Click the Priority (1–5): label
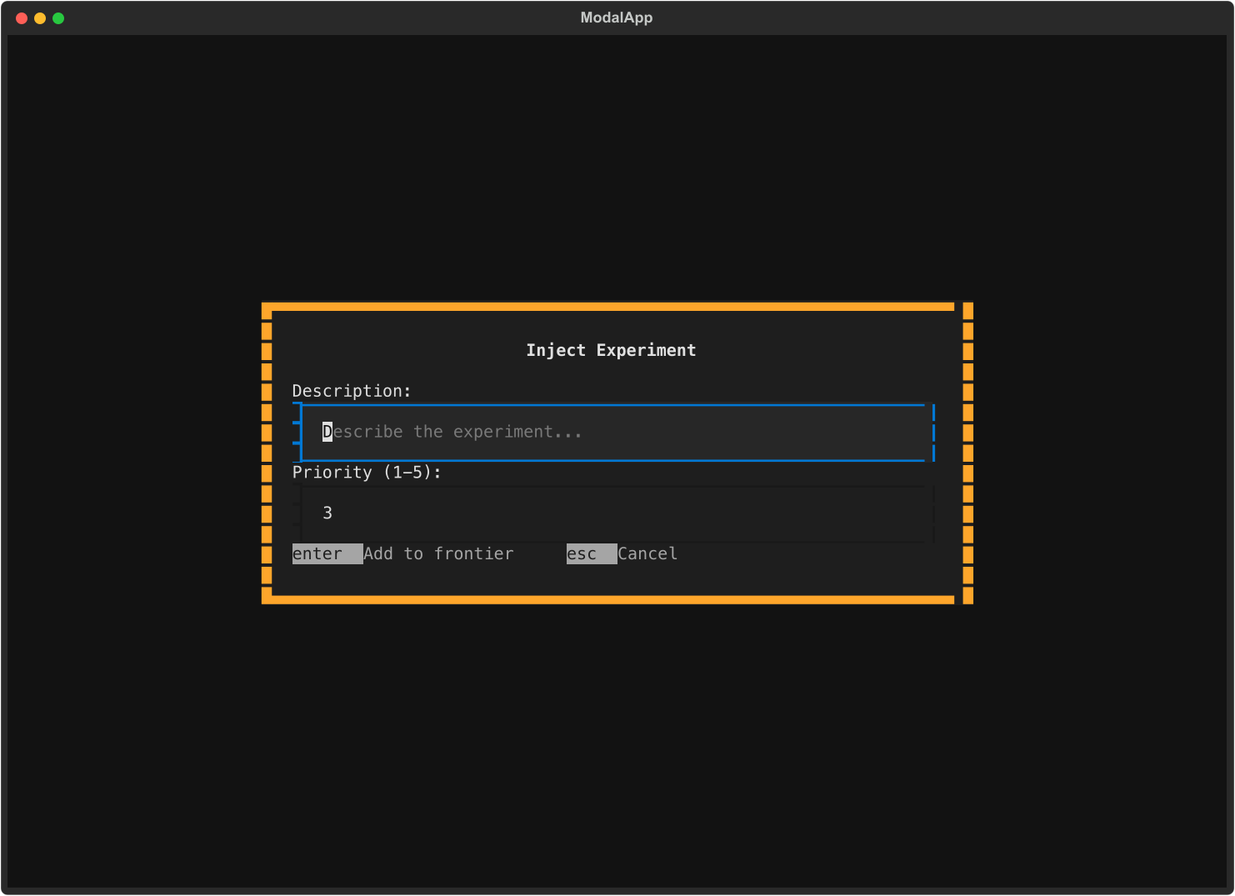1235x896 pixels. pos(367,473)
